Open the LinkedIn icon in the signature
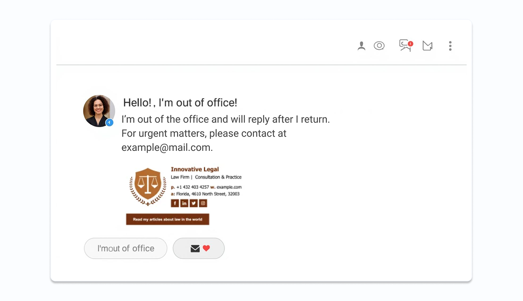 pyautogui.click(x=184, y=203)
